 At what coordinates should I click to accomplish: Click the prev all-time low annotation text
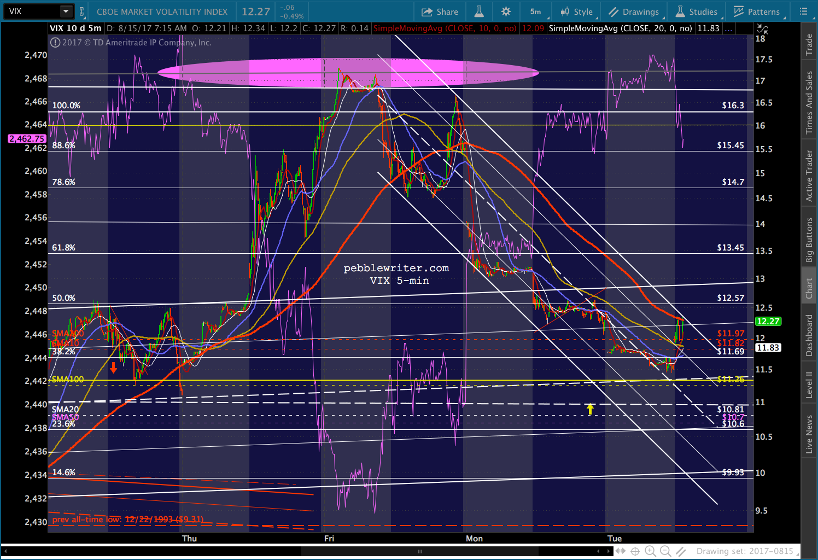[128, 520]
